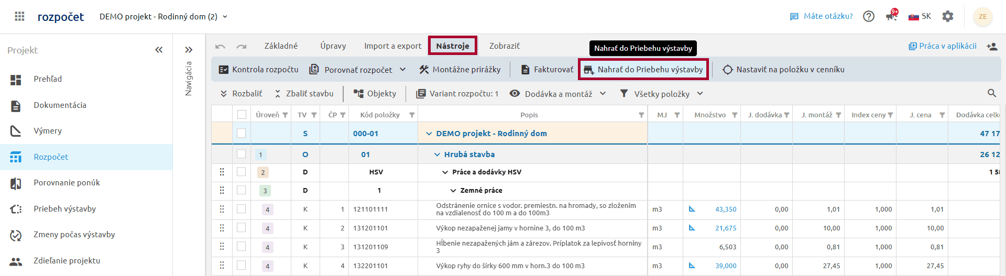Check the Zemné práce row checkbox
Image resolution: width=1006 pixels, height=276 pixels.
pos(242,190)
